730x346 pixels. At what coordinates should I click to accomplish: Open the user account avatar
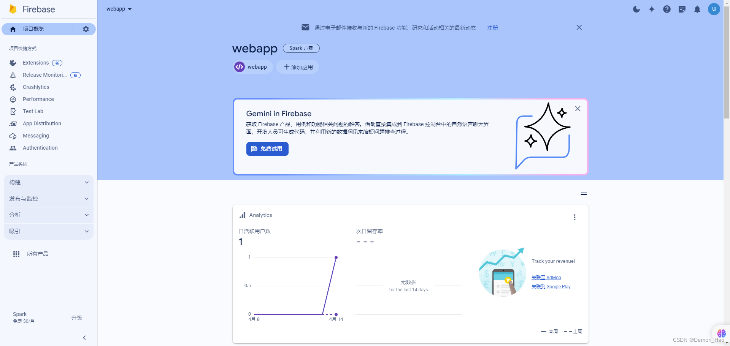pos(714,9)
